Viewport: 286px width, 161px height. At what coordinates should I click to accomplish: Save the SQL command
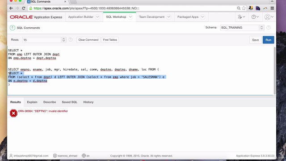(255, 40)
